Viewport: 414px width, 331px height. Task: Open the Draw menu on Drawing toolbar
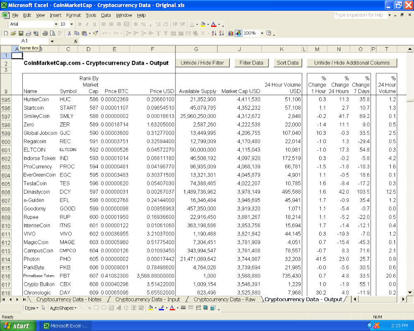tap(31, 308)
